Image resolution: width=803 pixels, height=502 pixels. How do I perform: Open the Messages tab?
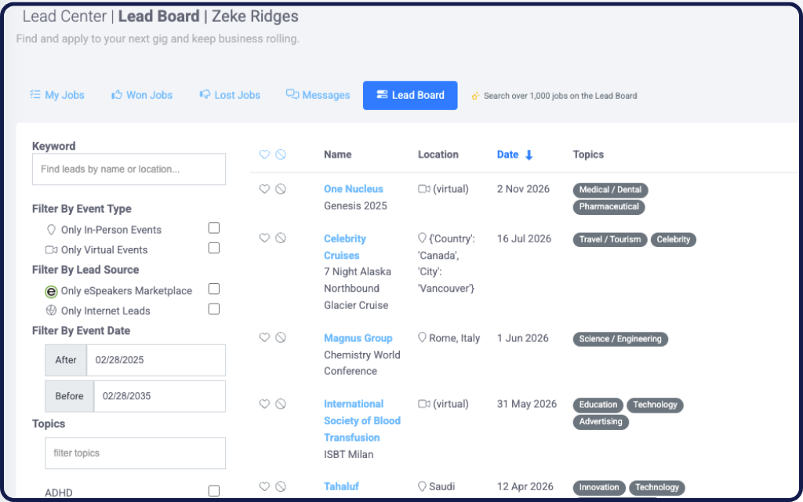pyautogui.click(x=318, y=95)
